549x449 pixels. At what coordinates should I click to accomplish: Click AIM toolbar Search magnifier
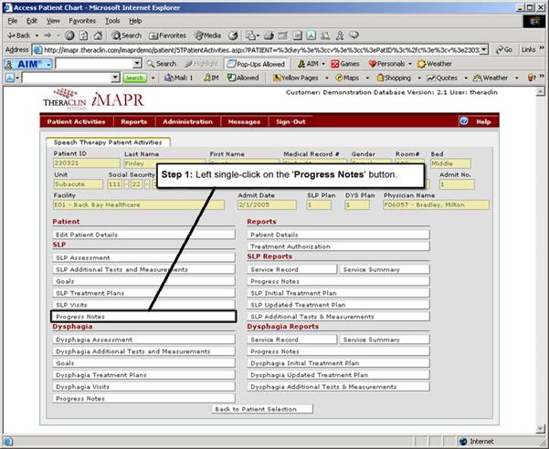pos(162,64)
